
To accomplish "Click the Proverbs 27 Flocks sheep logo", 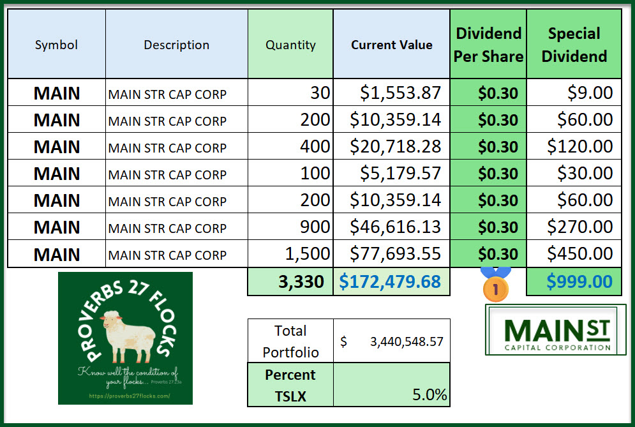I will 125,338.
